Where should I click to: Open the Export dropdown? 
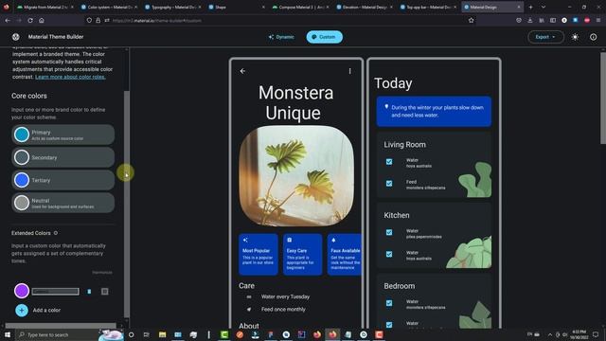tap(545, 37)
